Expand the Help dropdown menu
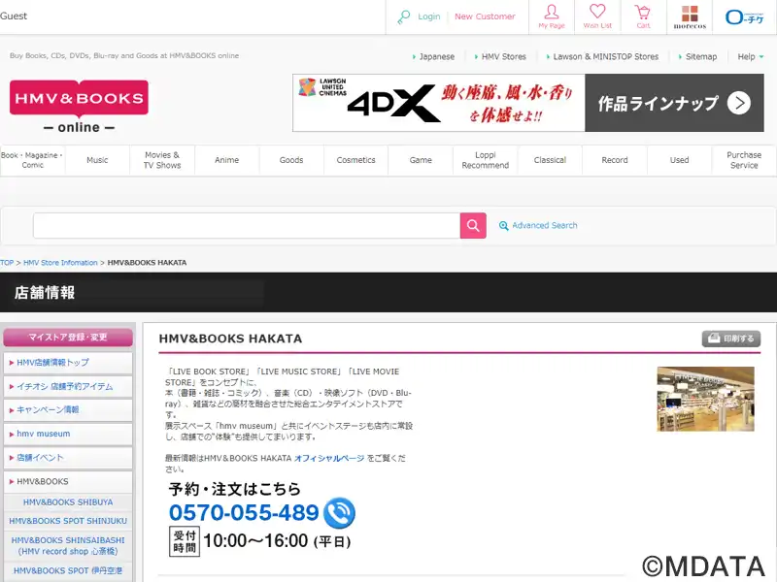 pos(750,57)
